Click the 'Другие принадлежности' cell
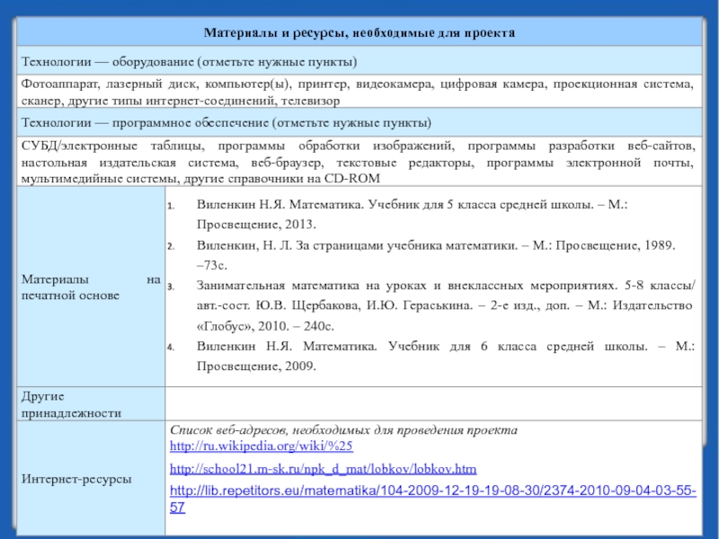This screenshot has width=719, height=539. point(91,404)
